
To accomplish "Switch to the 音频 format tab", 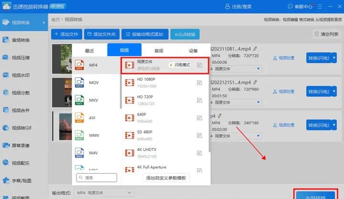I will [159, 51].
